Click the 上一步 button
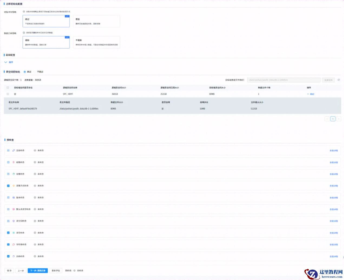The image size is (344, 280). [x=21, y=271]
